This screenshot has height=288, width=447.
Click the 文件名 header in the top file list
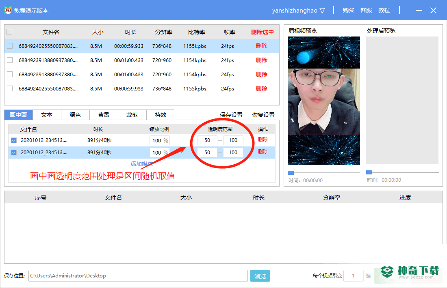coord(51,32)
